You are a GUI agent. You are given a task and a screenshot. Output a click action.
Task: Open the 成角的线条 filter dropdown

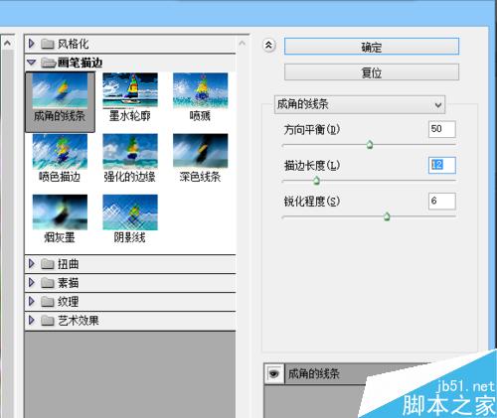[360, 104]
